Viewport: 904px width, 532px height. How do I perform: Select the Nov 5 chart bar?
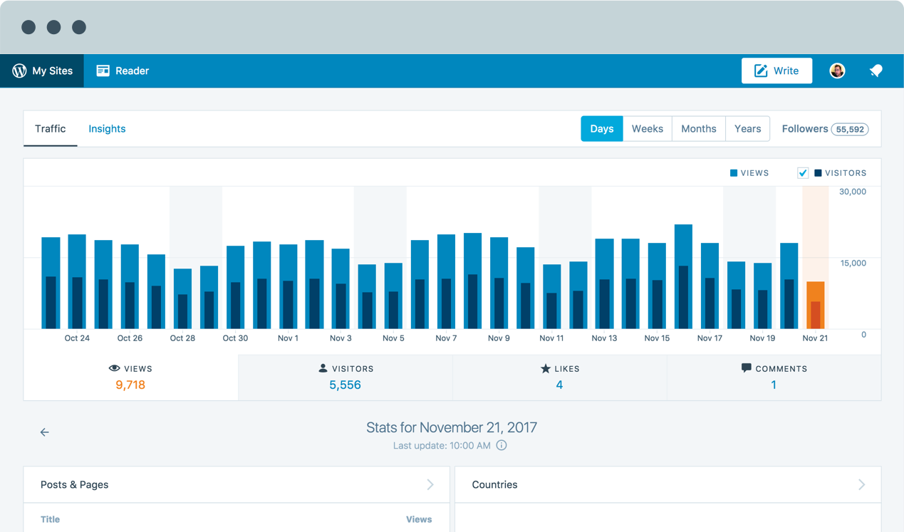tap(393, 296)
